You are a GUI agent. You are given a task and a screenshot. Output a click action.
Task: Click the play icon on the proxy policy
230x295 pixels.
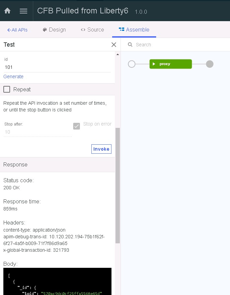coord(154,64)
